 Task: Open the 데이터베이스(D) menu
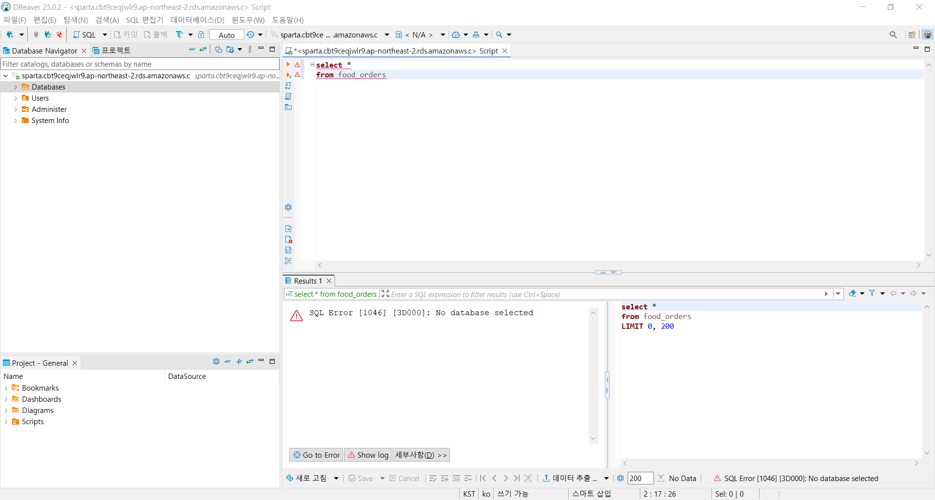click(197, 20)
